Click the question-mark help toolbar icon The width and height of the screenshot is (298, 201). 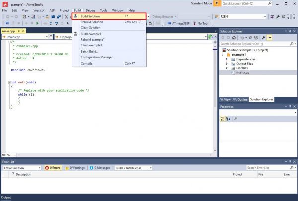click(56, 23)
